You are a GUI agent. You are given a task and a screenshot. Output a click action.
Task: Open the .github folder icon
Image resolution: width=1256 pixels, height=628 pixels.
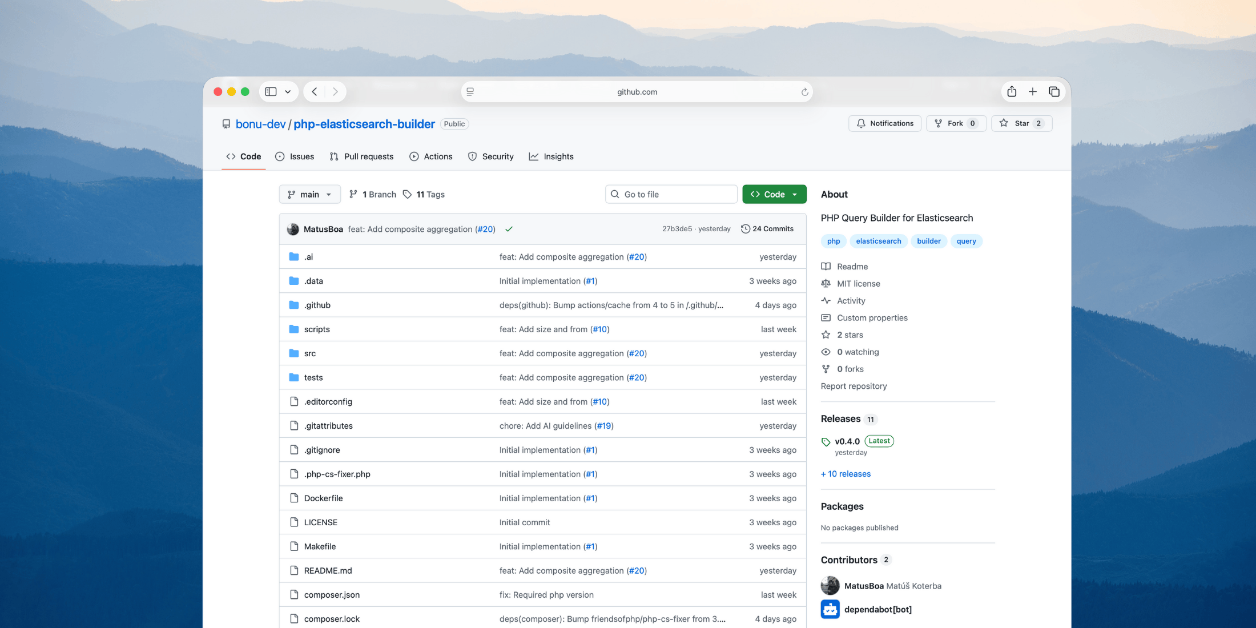point(293,305)
